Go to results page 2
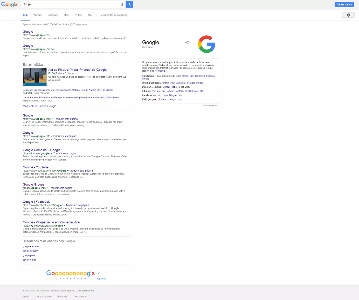This screenshot has width=359, height=300. (57, 278)
